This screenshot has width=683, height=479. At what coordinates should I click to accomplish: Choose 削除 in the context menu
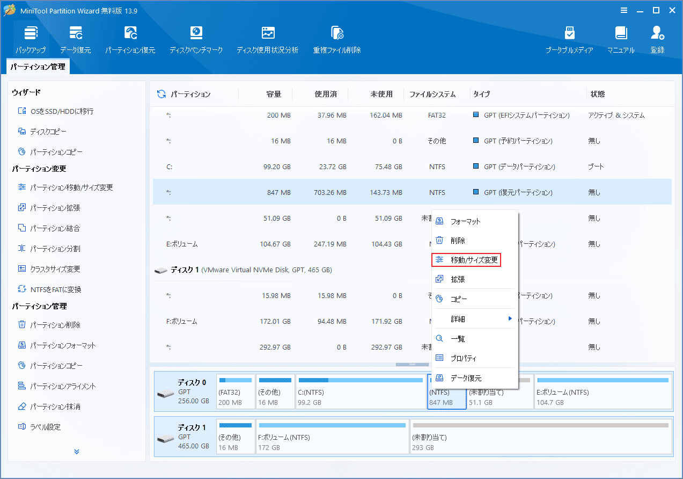(x=474, y=241)
